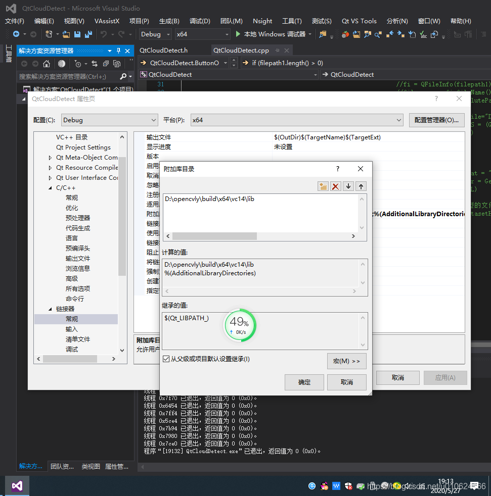The width and height of the screenshot is (491, 496).
Task: Delete the selected line with the red X icon
Action: [335, 186]
